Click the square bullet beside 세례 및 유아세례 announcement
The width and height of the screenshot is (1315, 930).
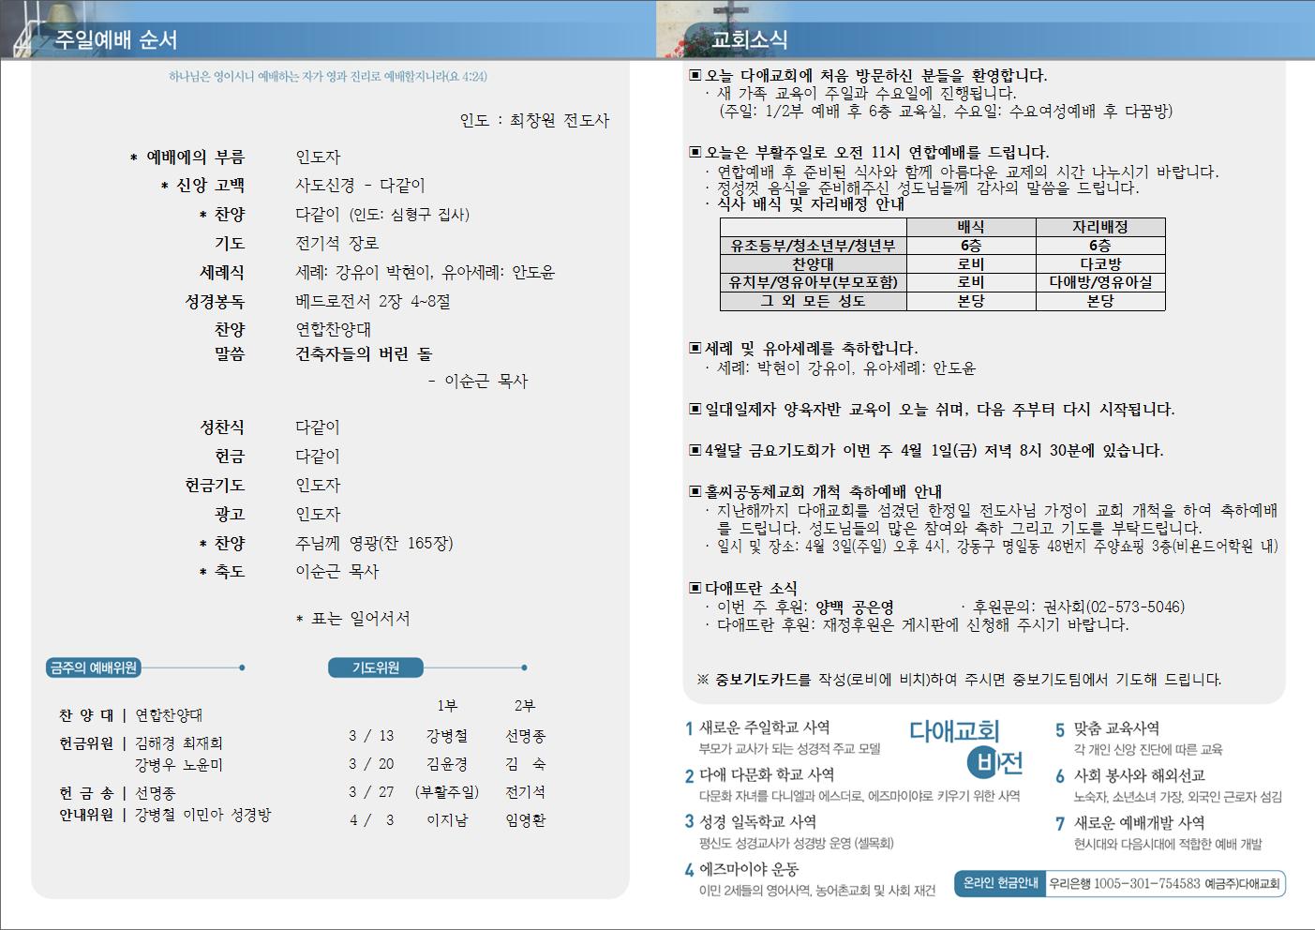pos(695,348)
